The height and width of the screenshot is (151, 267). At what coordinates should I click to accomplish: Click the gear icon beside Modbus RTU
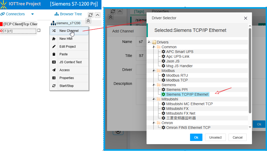point(163,75)
